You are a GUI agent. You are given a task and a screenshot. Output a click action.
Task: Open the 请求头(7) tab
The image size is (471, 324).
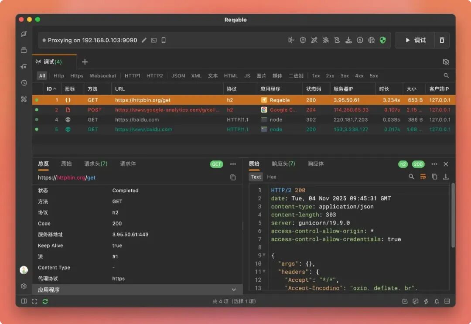[96, 164]
